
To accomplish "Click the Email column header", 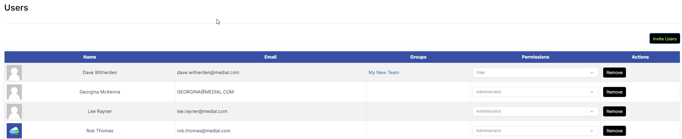I will pos(270,57).
